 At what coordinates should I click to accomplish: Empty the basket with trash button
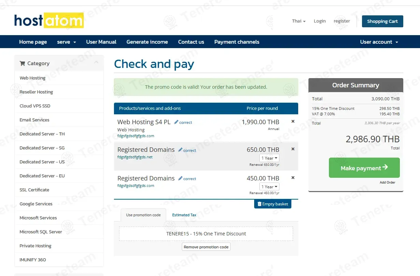pos(273,204)
